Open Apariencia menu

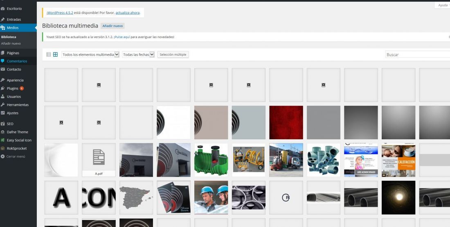(18, 80)
